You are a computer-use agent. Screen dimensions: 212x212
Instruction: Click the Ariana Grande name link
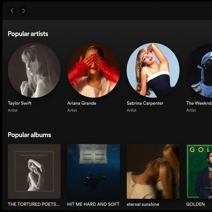pos(82,103)
